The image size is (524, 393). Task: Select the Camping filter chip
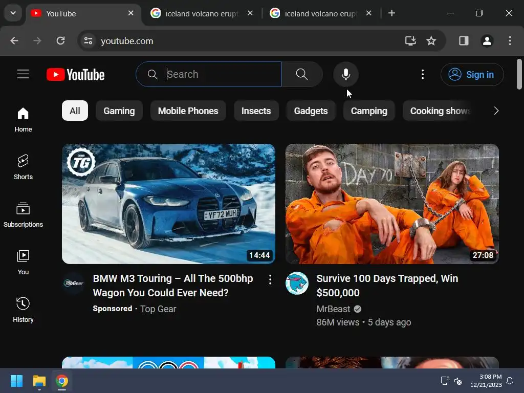[369, 111]
